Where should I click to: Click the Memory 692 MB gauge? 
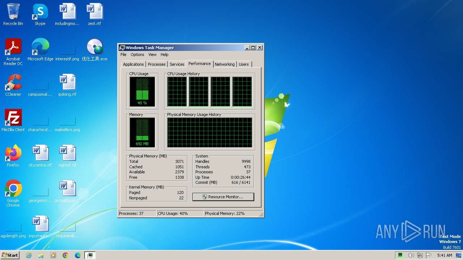tap(142, 133)
